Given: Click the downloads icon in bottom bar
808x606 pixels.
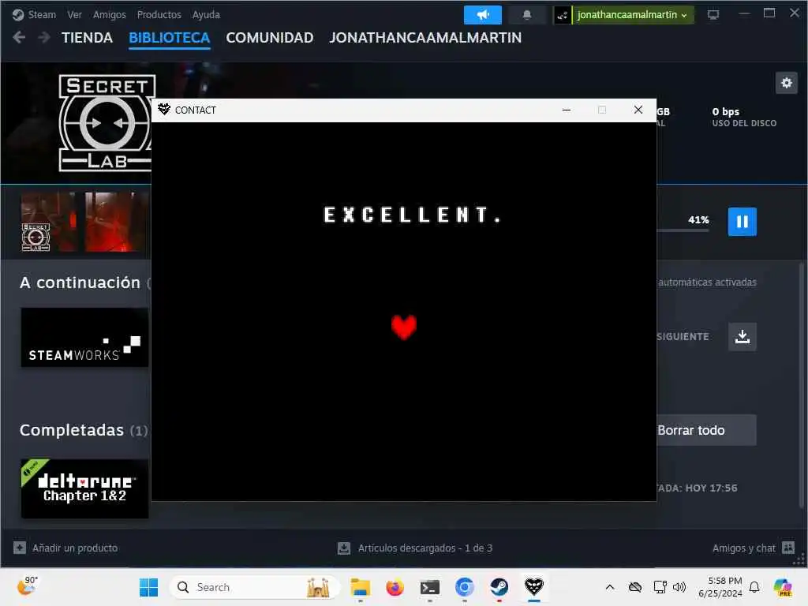Looking at the screenshot, I should click(344, 548).
